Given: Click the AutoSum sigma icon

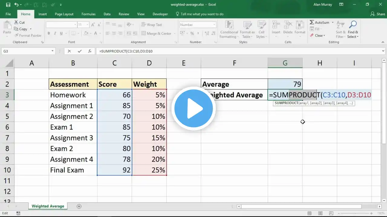Looking at the screenshot, I should [x=312, y=22].
